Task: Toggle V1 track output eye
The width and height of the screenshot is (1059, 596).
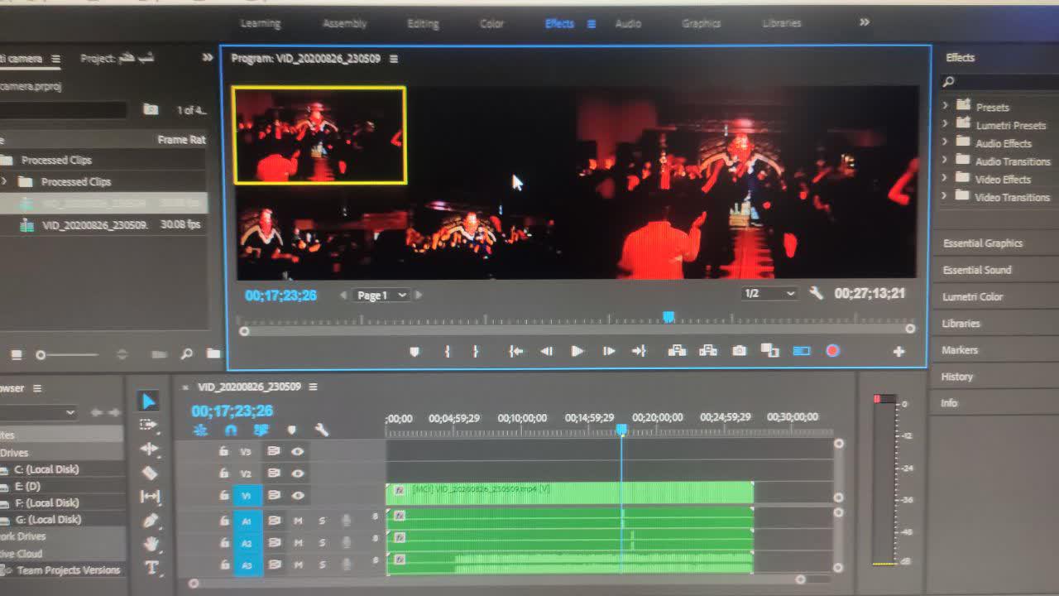Action: pos(297,495)
